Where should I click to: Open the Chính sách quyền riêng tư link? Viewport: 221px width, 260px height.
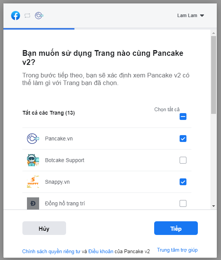tap(51, 251)
